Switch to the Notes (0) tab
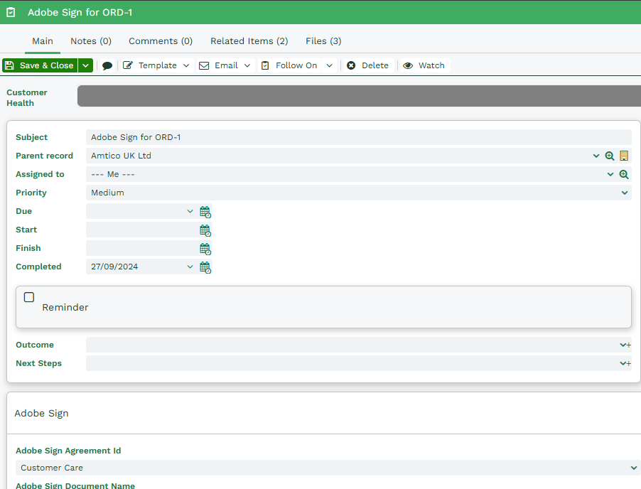The image size is (641, 489). point(91,41)
